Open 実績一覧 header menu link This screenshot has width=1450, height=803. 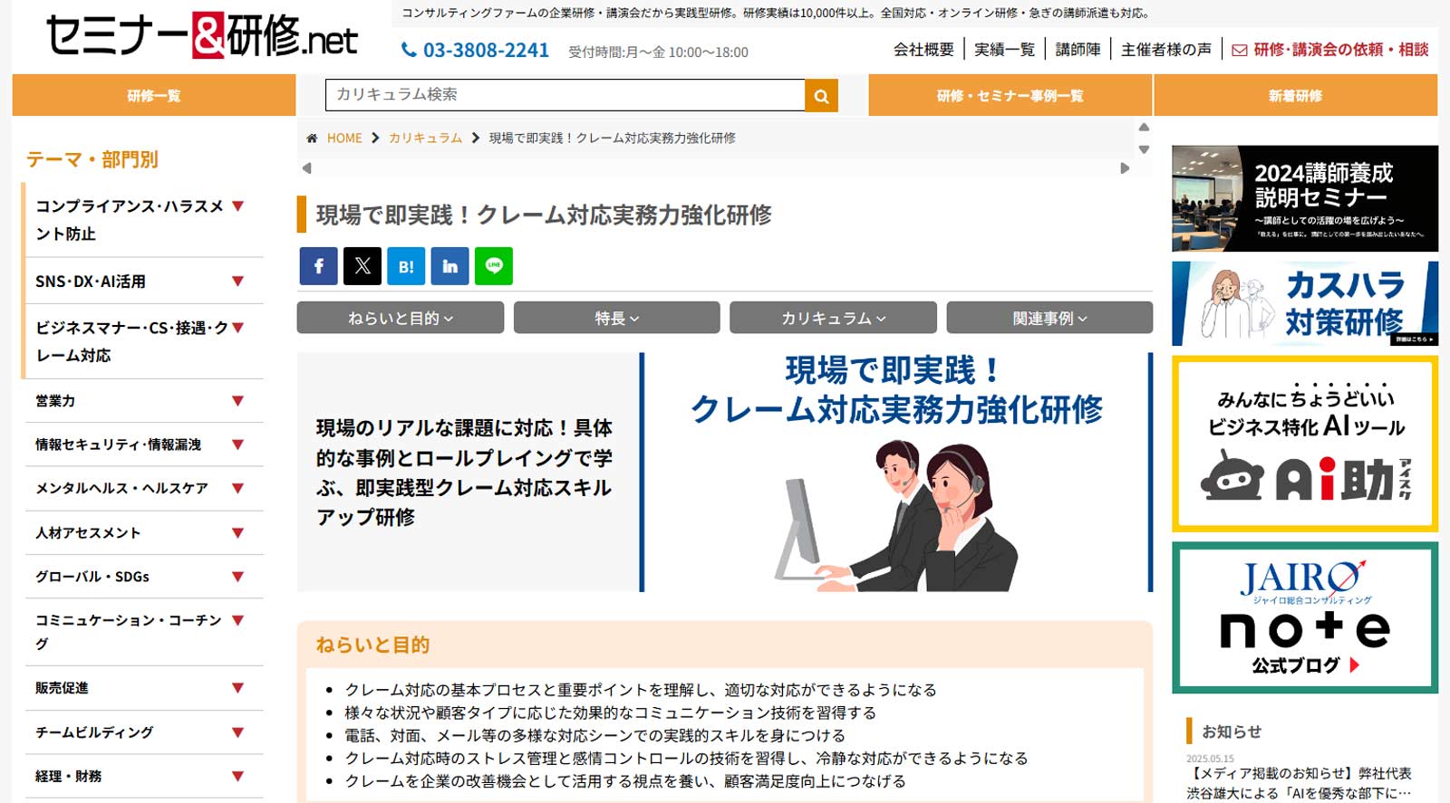(x=1004, y=50)
